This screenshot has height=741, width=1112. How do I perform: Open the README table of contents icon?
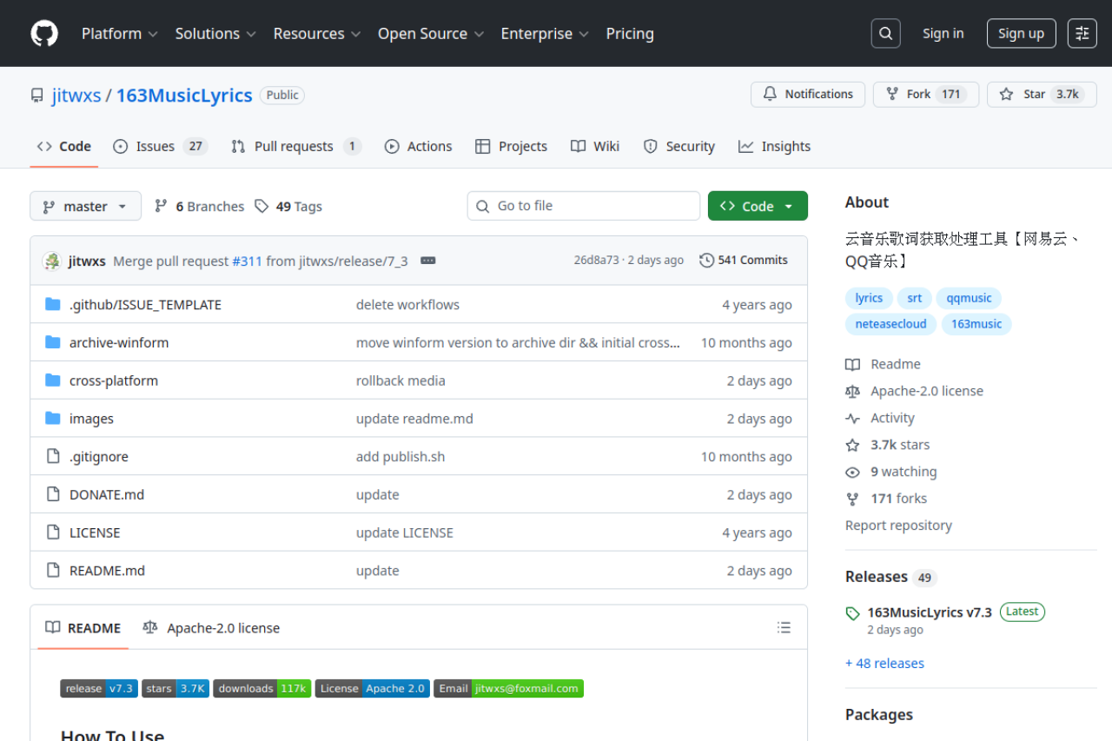(783, 627)
